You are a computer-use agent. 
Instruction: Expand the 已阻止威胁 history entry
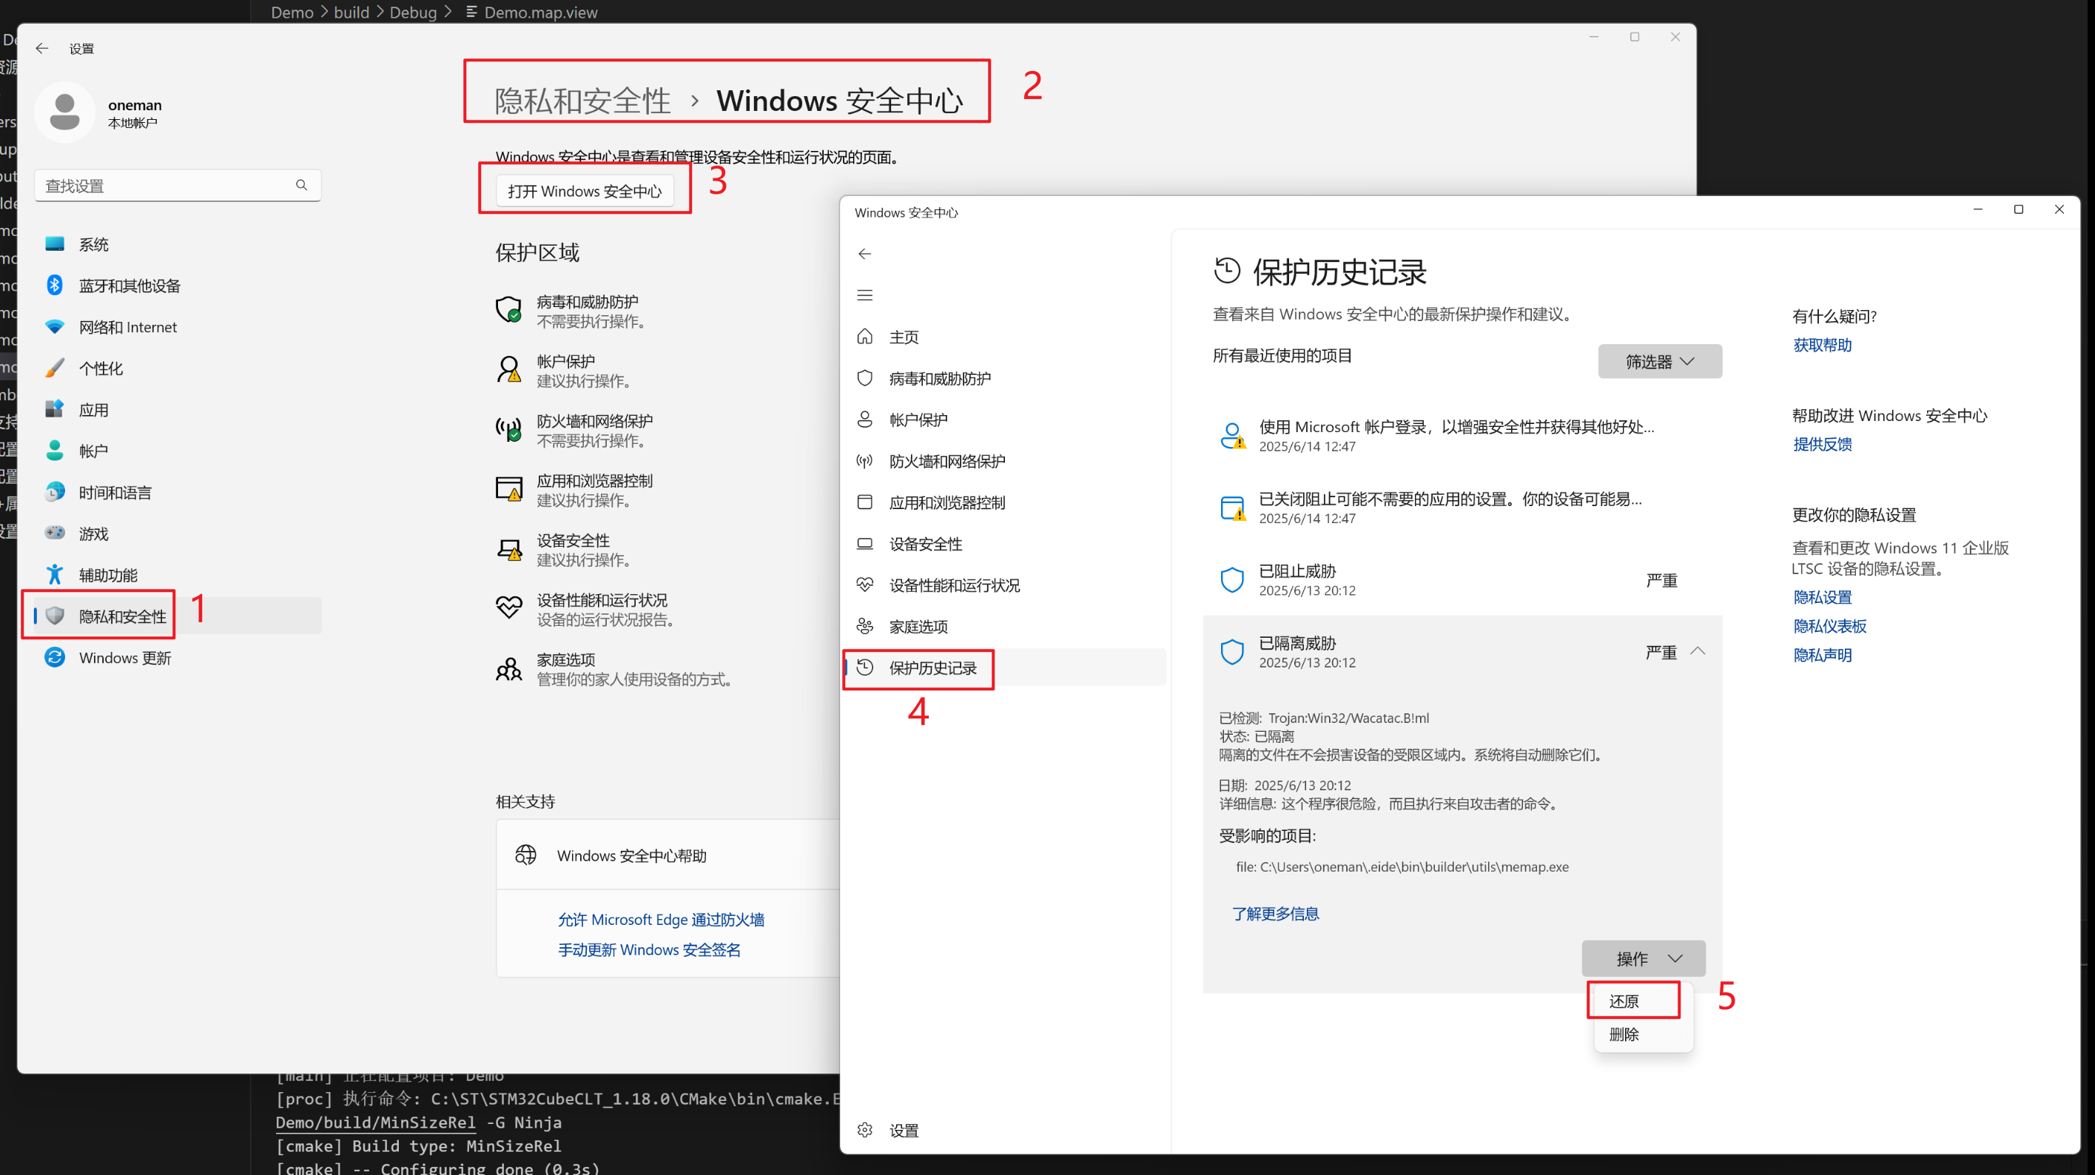tap(1462, 580)
